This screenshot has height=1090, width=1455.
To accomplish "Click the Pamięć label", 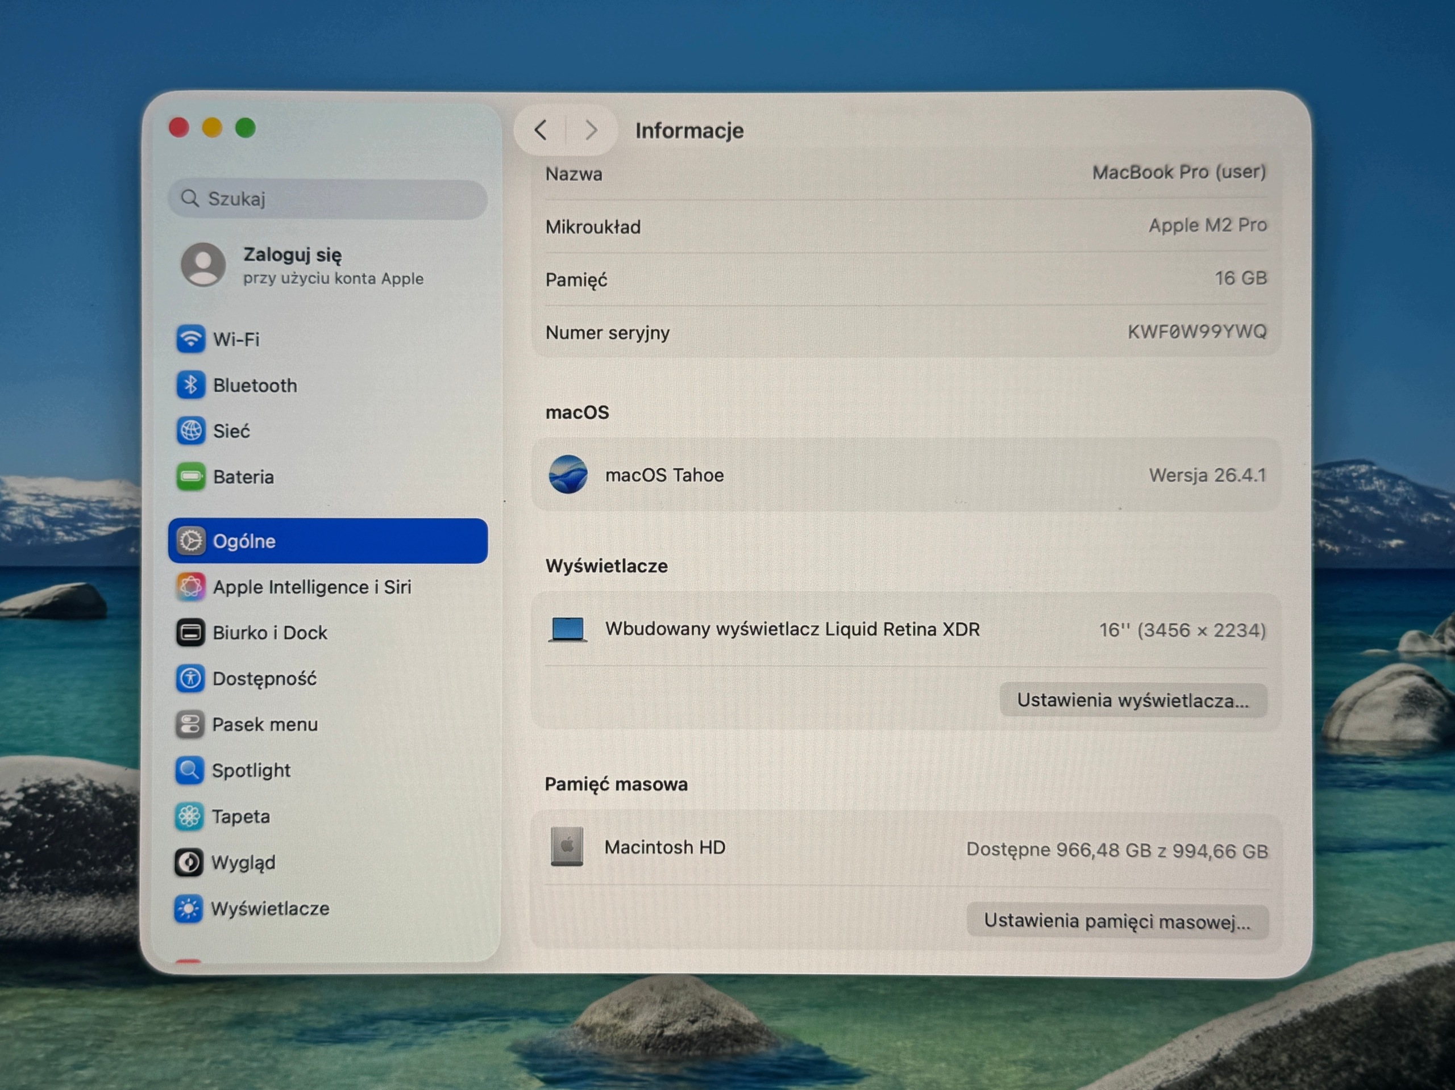I will tap(576, 280).
